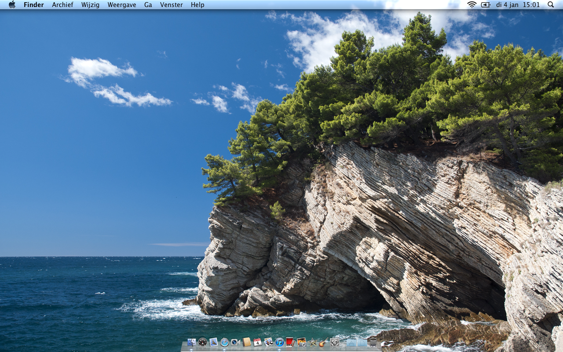Open the Archief menu

click(62, 5)
